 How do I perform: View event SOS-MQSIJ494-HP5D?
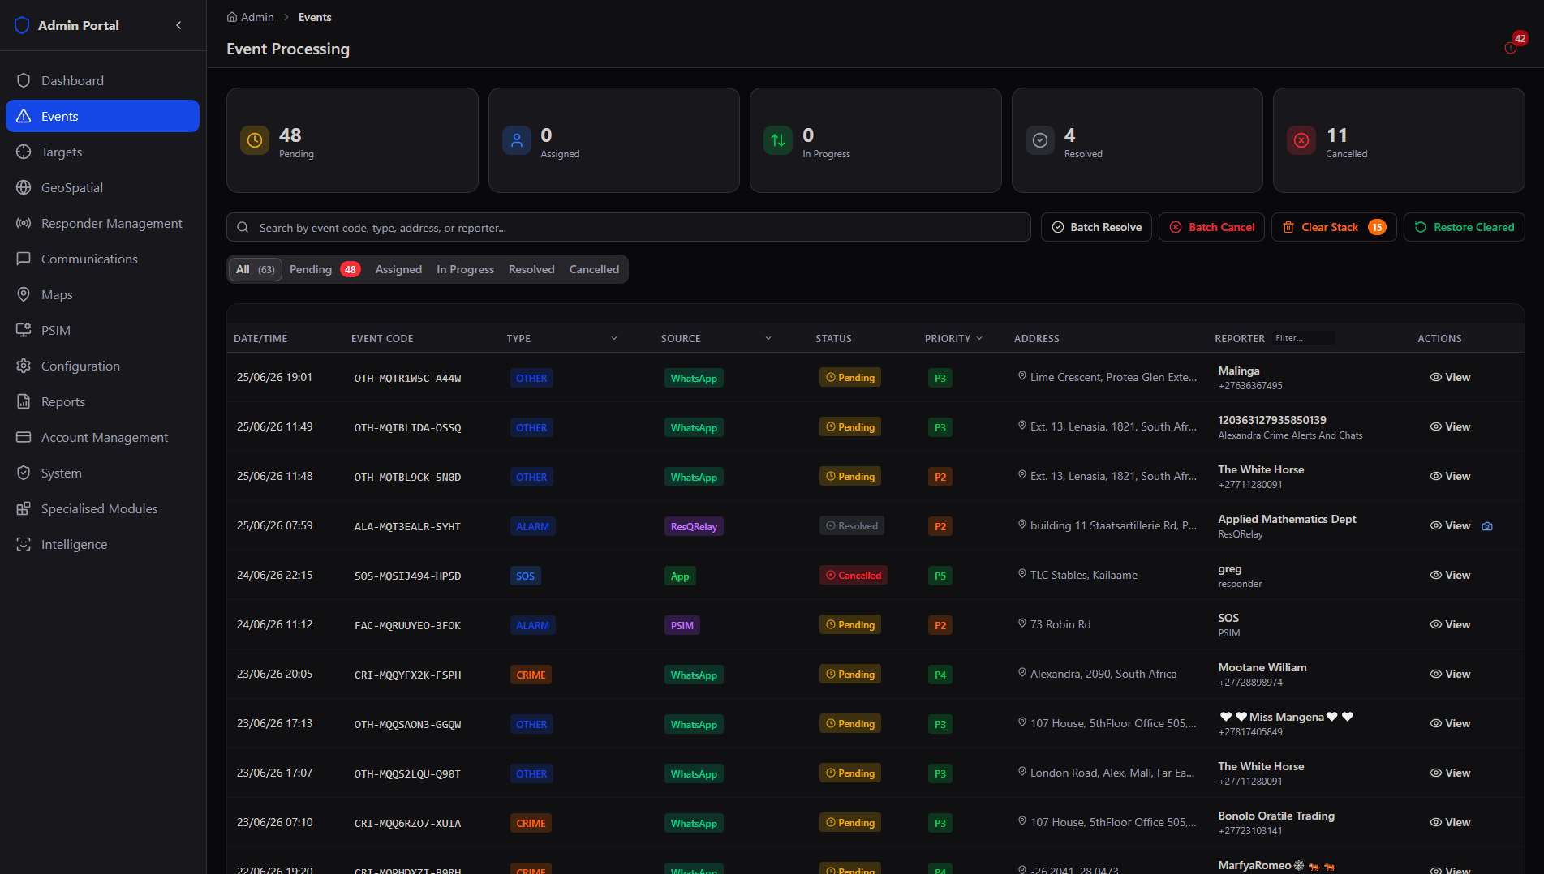(x=1450, y=575)
